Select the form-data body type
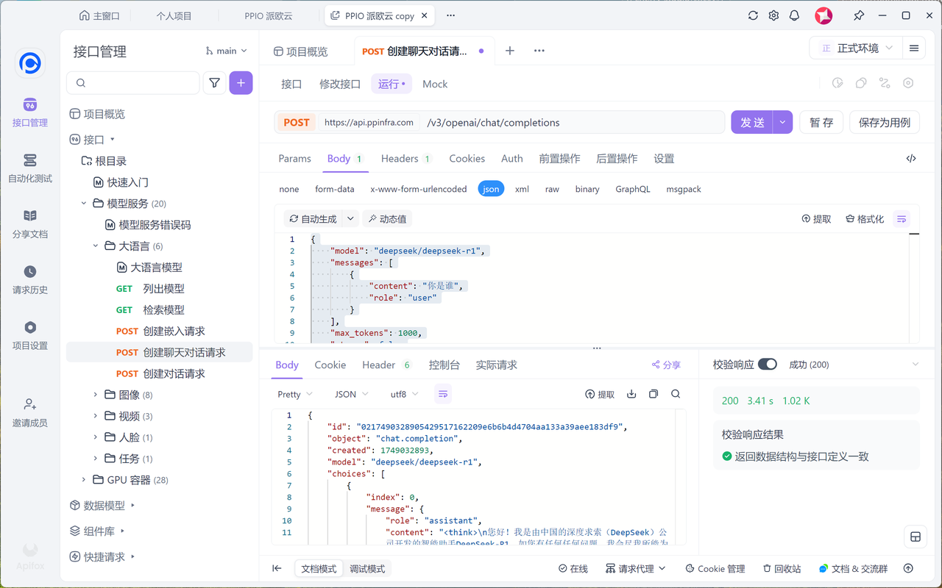942x588 pixels. (x=335, y=189)
